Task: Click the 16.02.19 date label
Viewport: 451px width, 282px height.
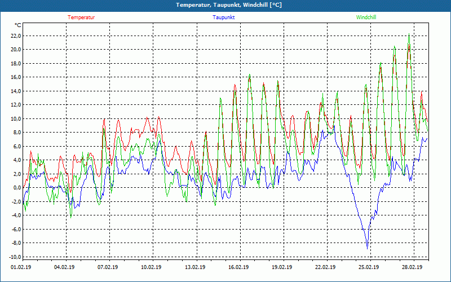Action: pos(238,267)
